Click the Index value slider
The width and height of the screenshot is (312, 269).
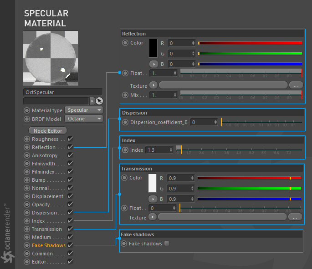click(x=239, y=150)
